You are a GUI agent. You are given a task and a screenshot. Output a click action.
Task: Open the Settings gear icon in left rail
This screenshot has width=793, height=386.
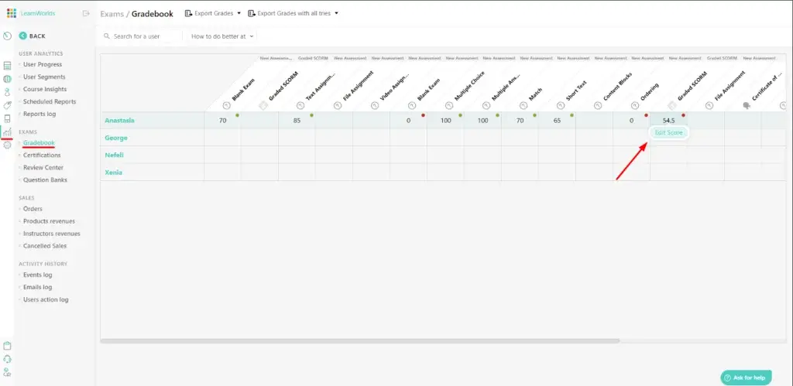(7, 145)
